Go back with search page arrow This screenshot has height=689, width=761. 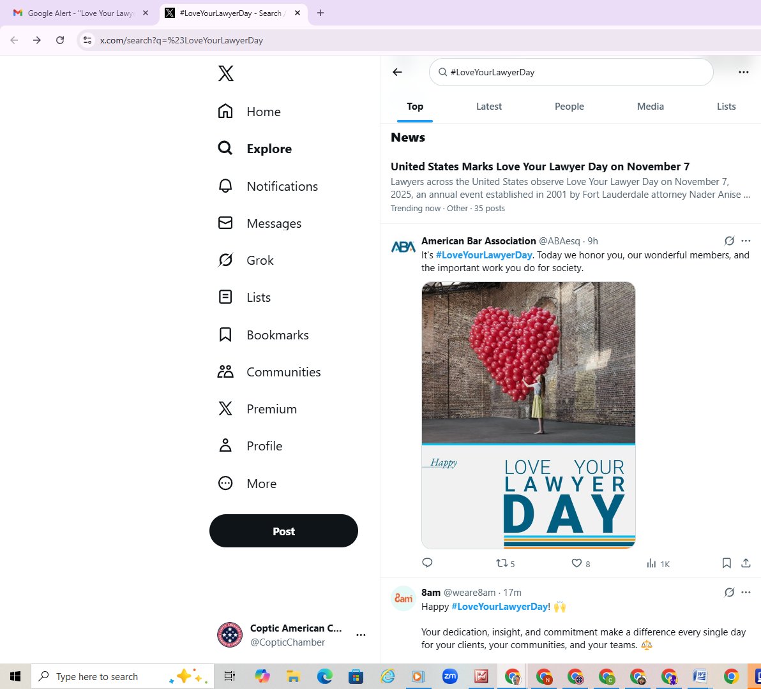pyautogui.click(x=398, y=72)
